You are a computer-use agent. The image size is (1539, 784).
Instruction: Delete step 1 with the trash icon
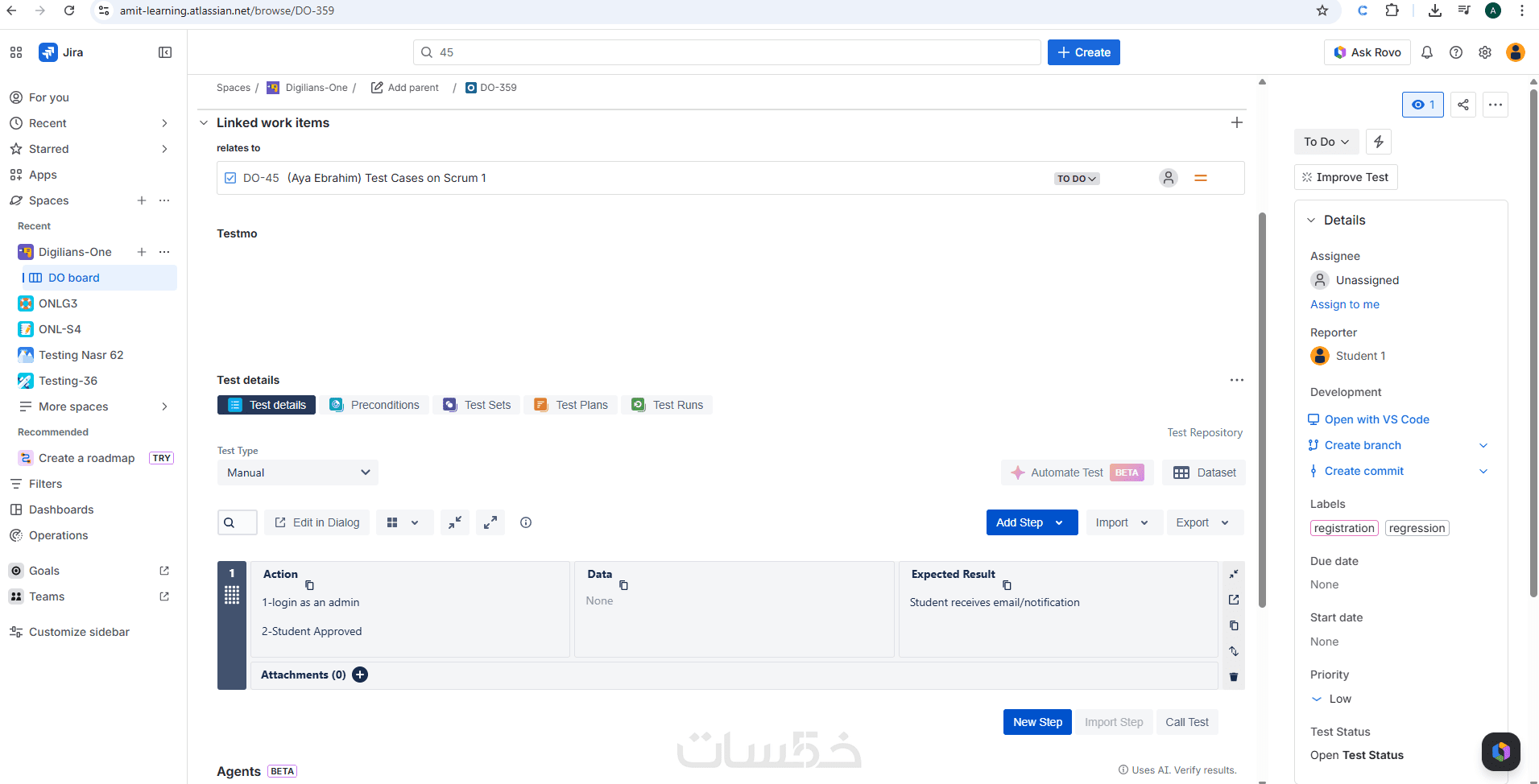point(1234,677)
